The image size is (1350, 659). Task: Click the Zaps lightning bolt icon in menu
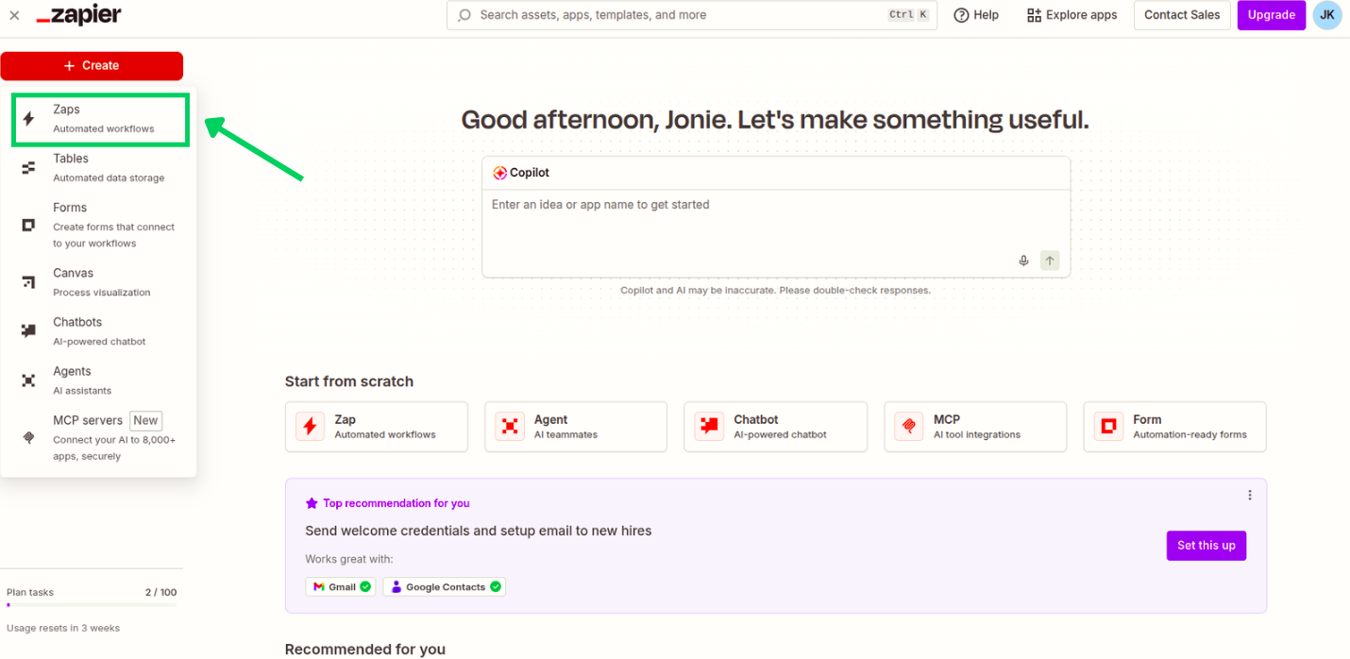28,119
